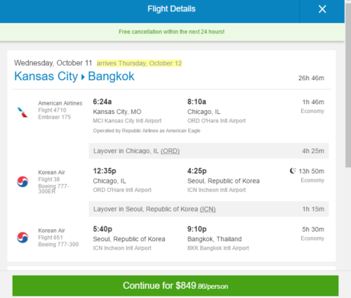Click the arrives Thursday, October 12 highlight

pos(139,63)
